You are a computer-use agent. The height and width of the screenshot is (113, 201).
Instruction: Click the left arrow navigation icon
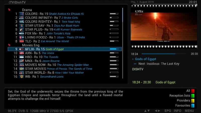click(156, 111)
